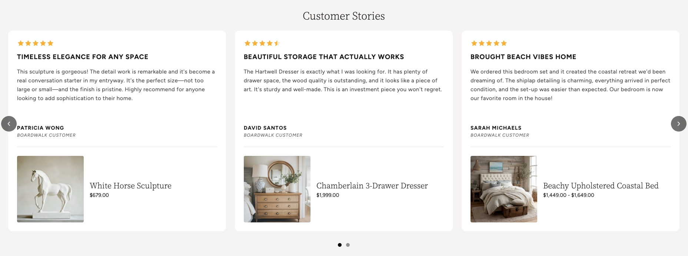Select the first pagination dot

click(340, 245)
